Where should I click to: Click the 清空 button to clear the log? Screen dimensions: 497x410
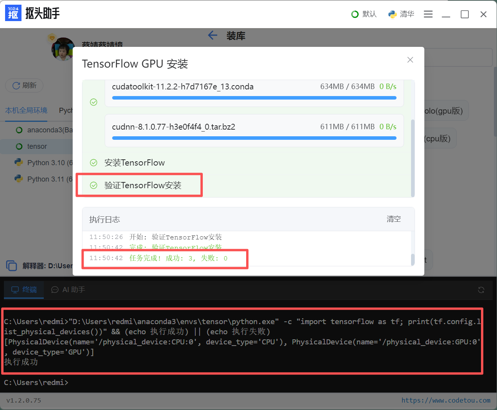coord(393,219)
